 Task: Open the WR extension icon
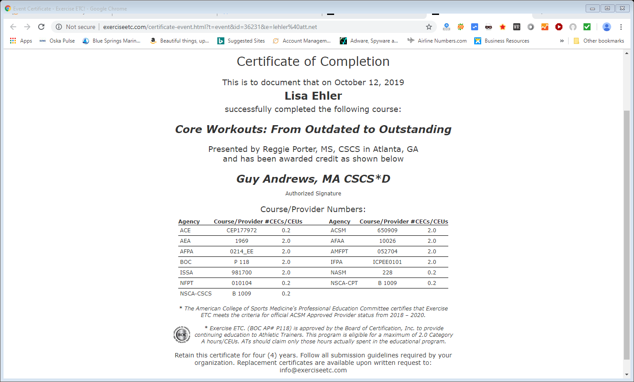517,27
